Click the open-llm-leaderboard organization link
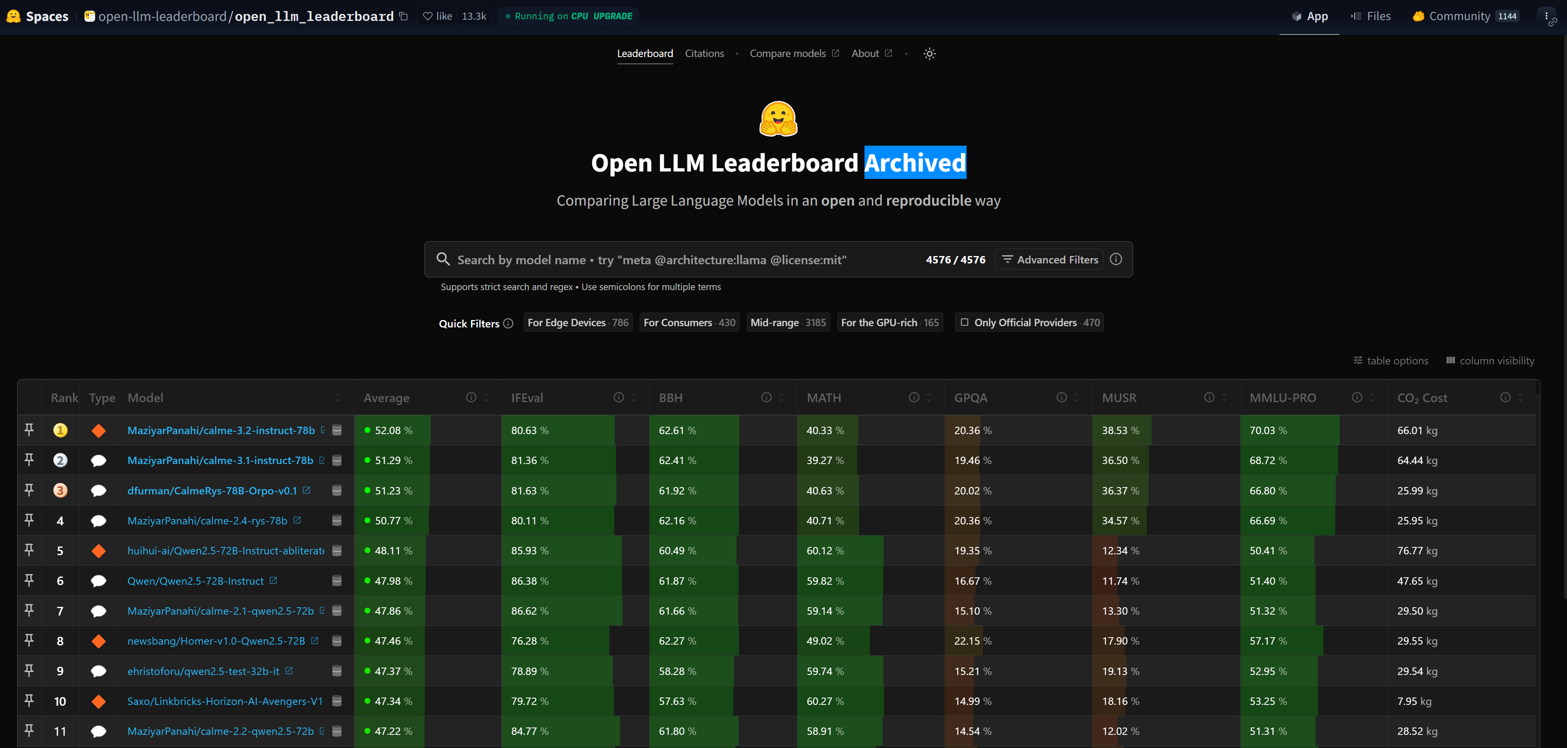Screen dimensions: 1567x748 tap(162, 16)
